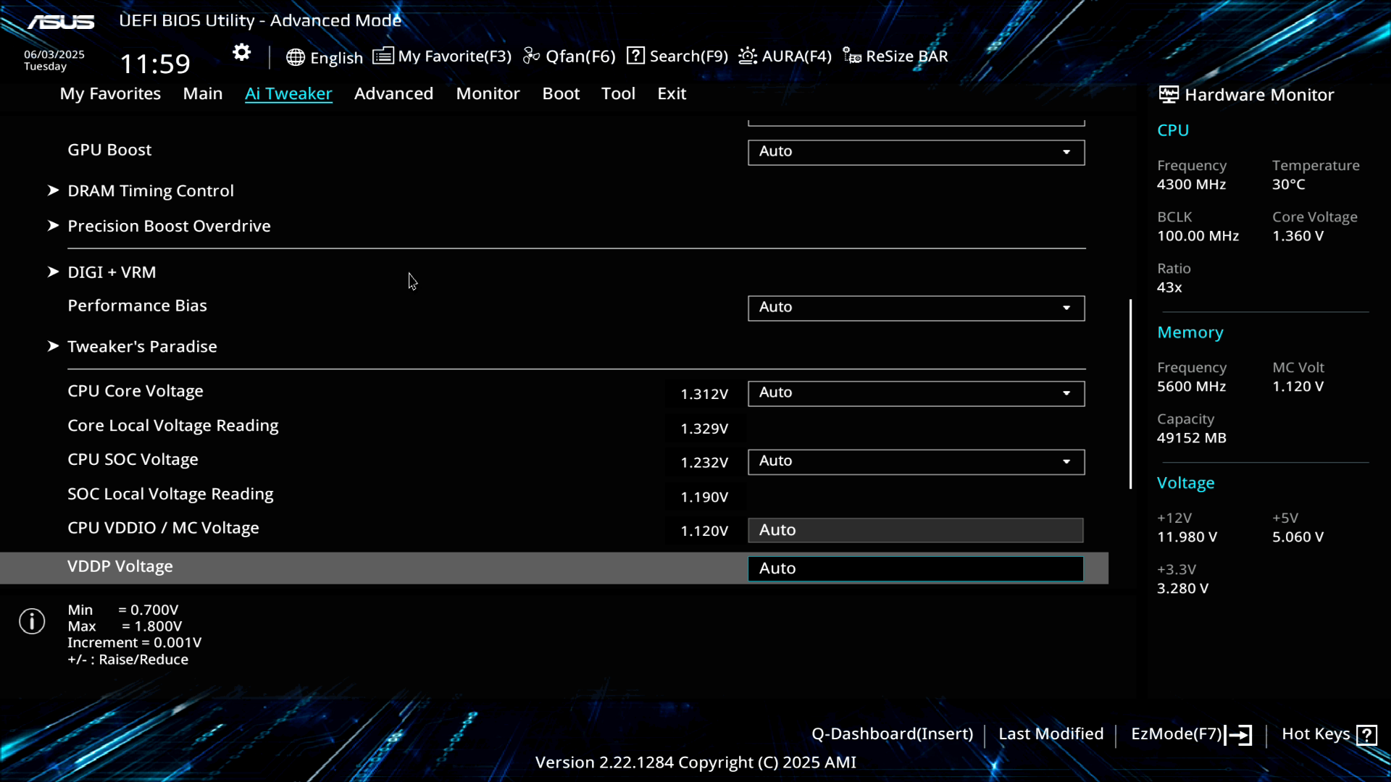Open My Favorite(F3) list icon
1391x782 pixels.
(383, 56)
